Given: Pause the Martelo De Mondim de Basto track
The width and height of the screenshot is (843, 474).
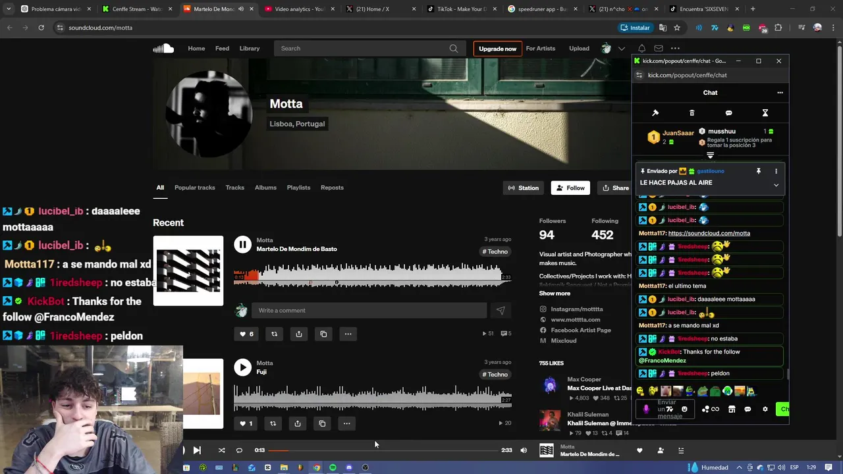Looking at the screenshot, I should pos(242,245).
